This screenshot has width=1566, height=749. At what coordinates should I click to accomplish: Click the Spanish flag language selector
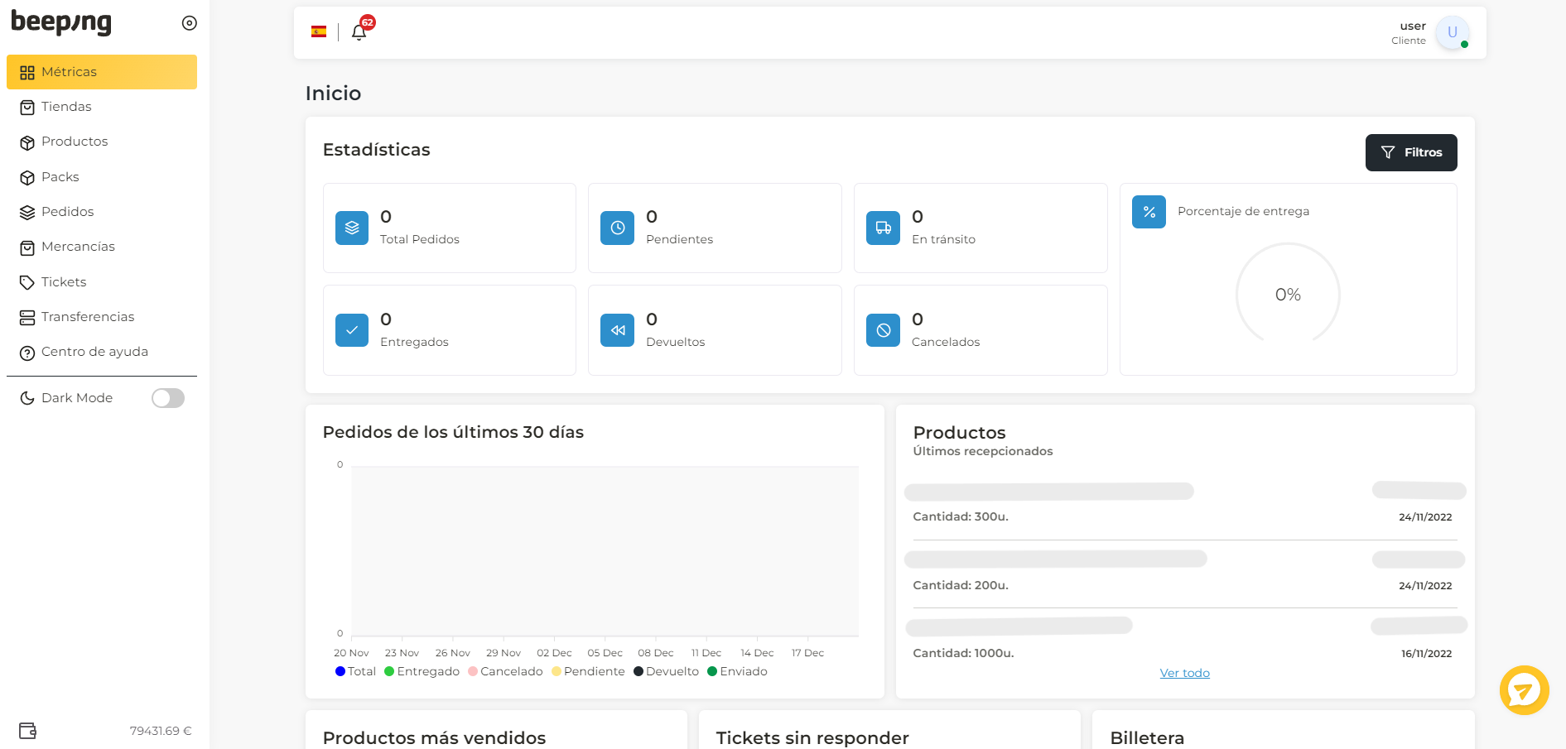319,32
